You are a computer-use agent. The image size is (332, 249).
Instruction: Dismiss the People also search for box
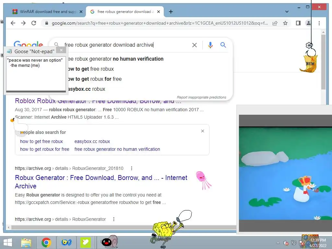[203, 131]
